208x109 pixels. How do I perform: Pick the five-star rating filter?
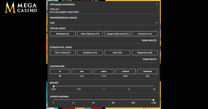click(147, 71)
